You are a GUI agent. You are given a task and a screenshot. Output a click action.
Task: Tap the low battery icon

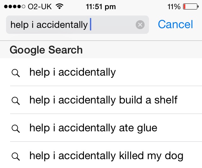191,7
